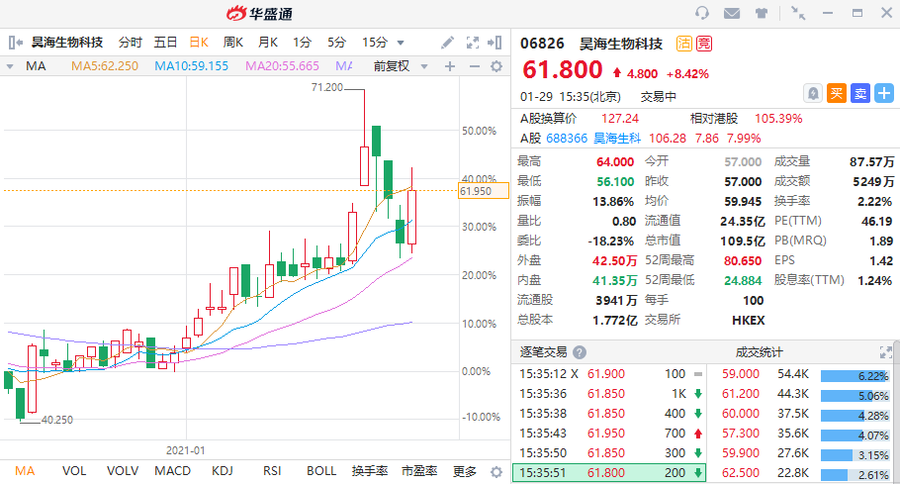This screenshot has height=484, width=900.
Task: Zoom in chart with plus icon
Action: 450,66
